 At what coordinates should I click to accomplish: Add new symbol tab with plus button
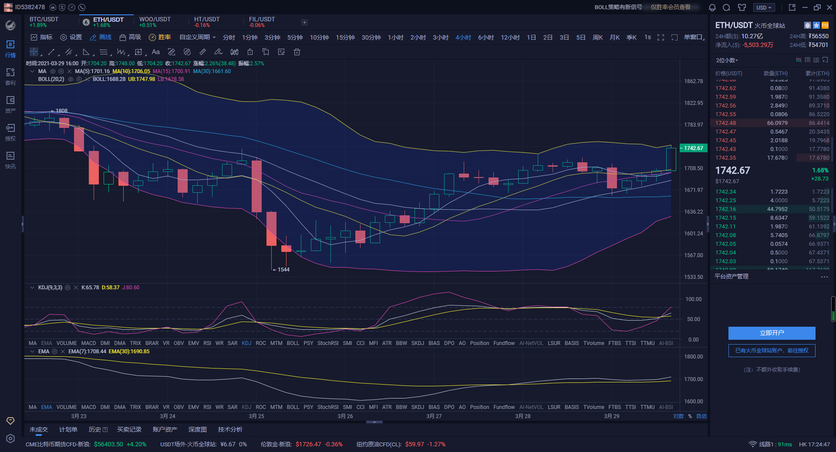[x=304, y=22]
